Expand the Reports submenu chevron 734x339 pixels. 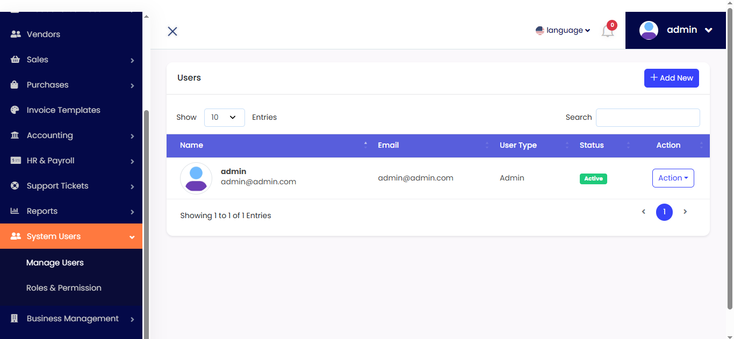[x=132, y=212]
